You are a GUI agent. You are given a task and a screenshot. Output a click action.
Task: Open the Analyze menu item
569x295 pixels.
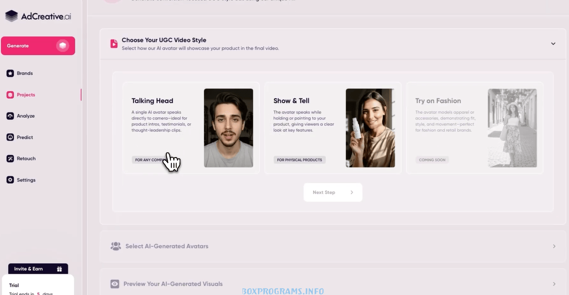point(26,116)
